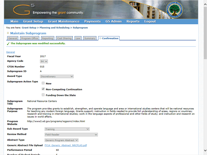Click the icon beside Maintain Subprogram heading

8,33
